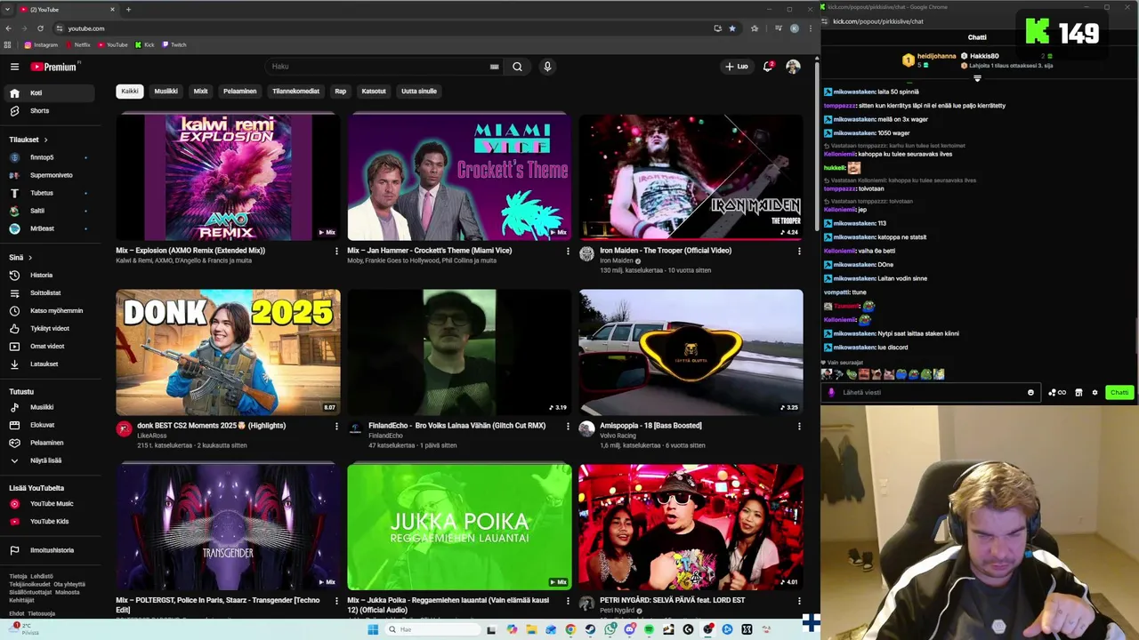Image resolution: width=1139 pixels, height=640 pixels.
Task: Open Omat videot in the sidebar
Action: [x=50, y=347]
